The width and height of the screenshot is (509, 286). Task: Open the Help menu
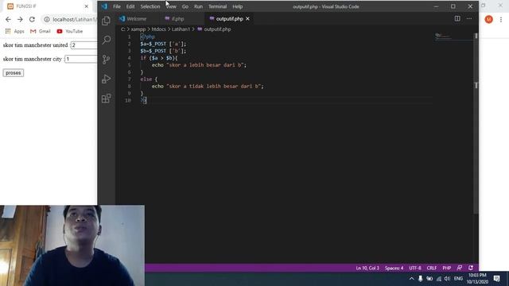(237, 6)
